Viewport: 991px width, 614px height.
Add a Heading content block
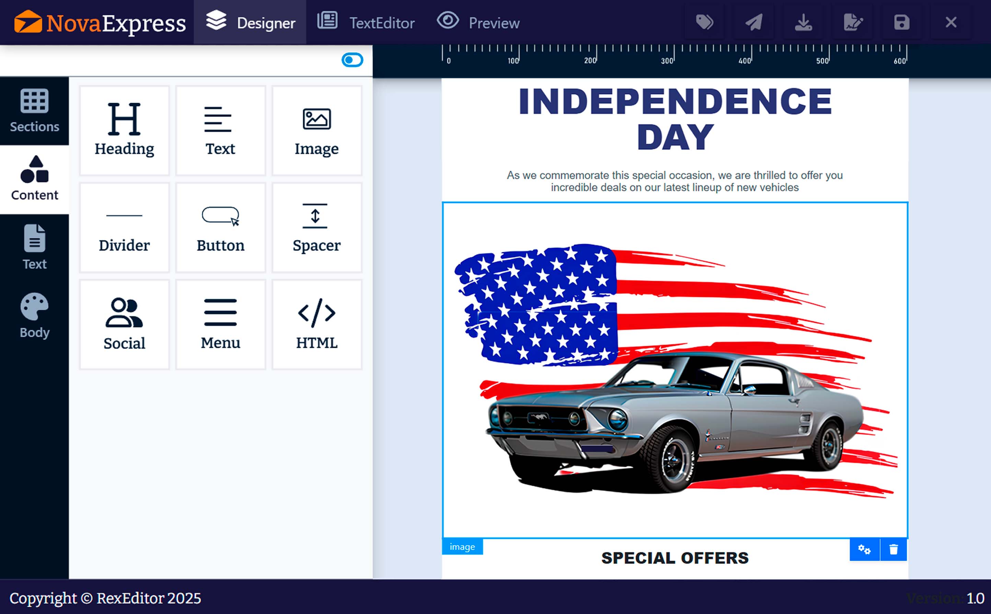(x=124, y=129)
